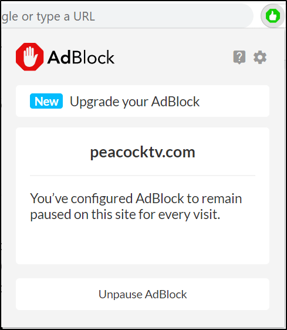Click the 'Block' part of the AdBlock title
Screen dimensions: 287x330
pos(93,57)
